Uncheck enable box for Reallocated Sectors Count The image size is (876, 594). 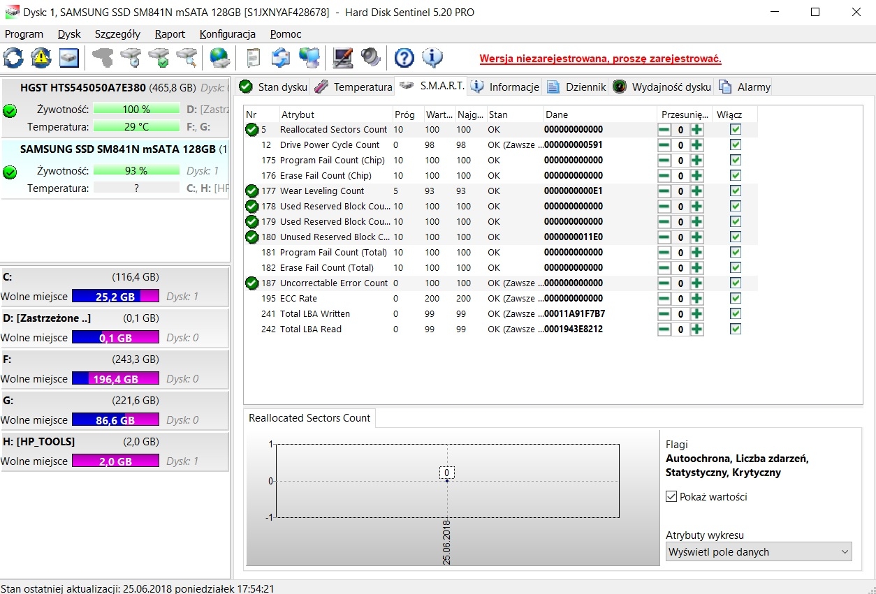pyautogui.click(x=735, y=129)
